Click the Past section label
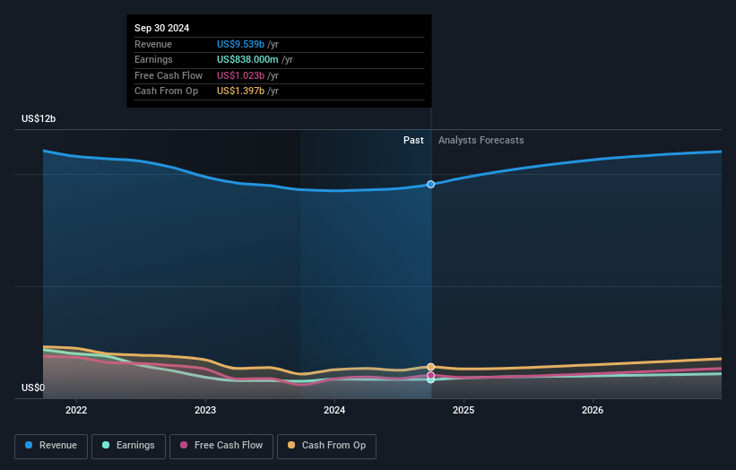This screenshot has height=470, width=736. pyautogui.click(x=413, y=140)
